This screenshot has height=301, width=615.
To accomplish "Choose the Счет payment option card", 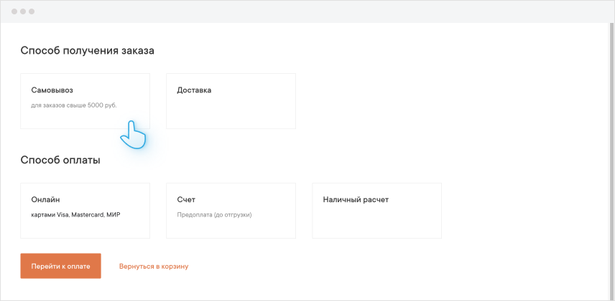I will point(231,210).
